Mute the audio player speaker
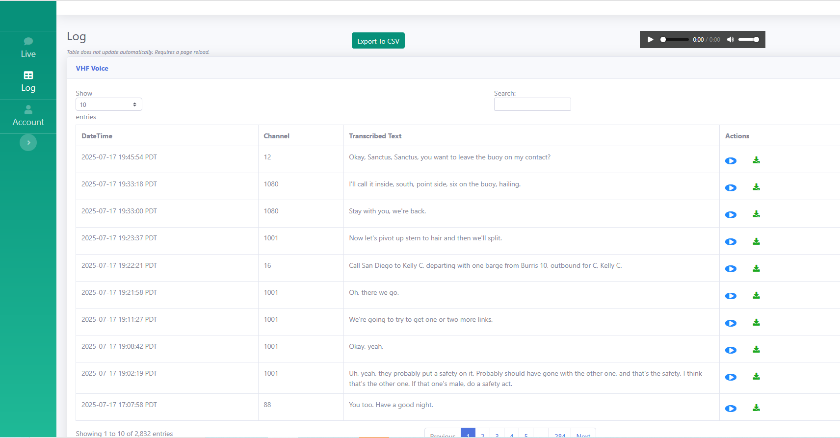This screenshot has height=438, width=840. point(730,40)
